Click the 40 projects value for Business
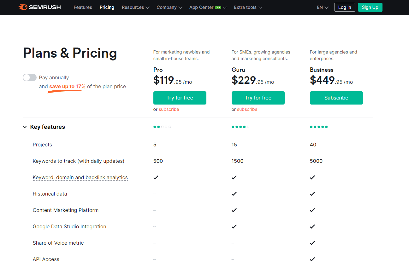This screenshot has width=409, height=267. pos(313,145)
